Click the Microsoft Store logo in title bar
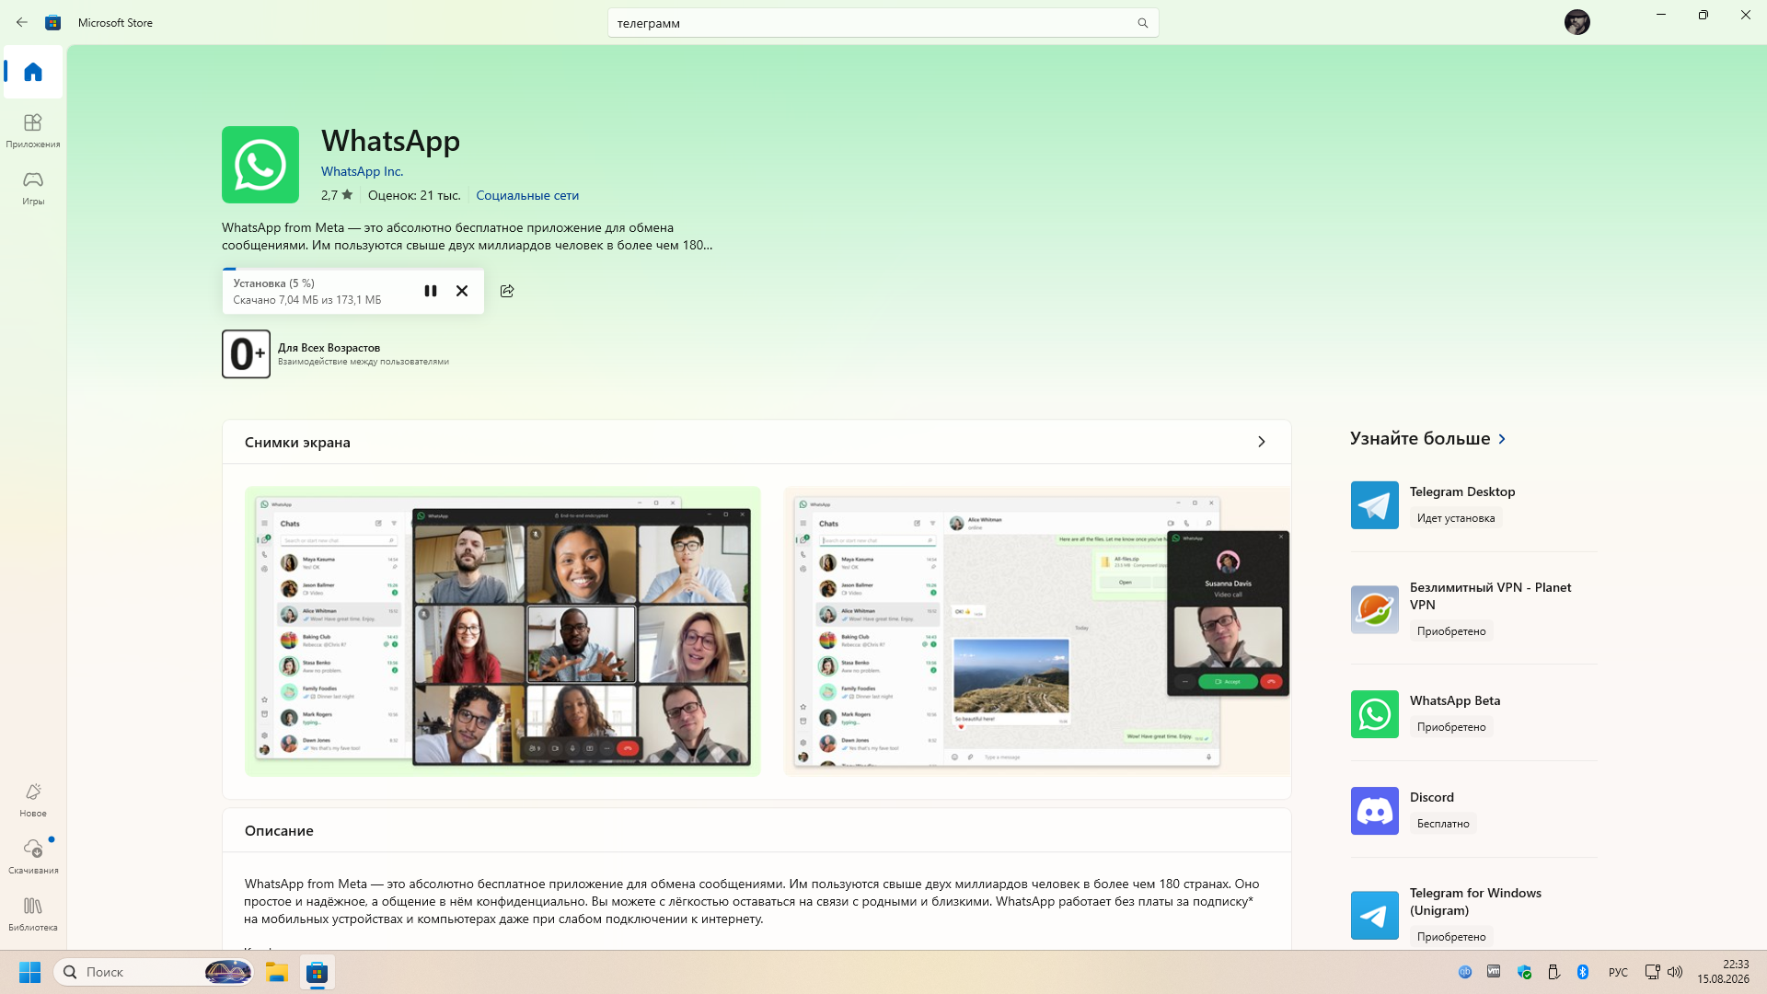Viewport: 1767px width, 994px height. (x=53, y=22)
